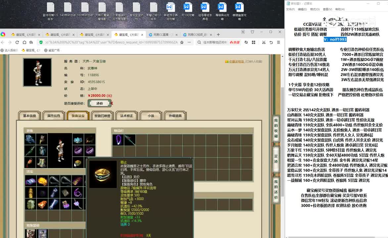
Task: Switch to the 基本信息 tab
Action: [29, 116]
